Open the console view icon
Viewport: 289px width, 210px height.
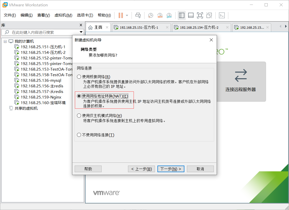(x=222, y=15)
